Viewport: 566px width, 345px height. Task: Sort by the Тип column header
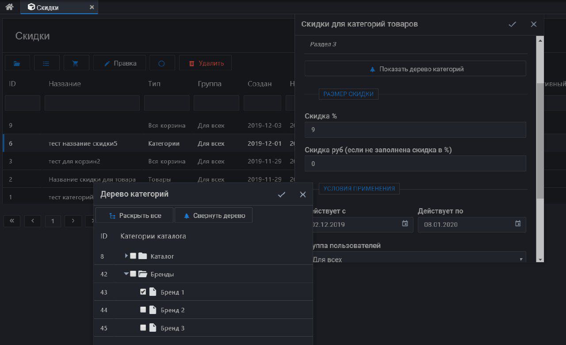click(154, 84)
